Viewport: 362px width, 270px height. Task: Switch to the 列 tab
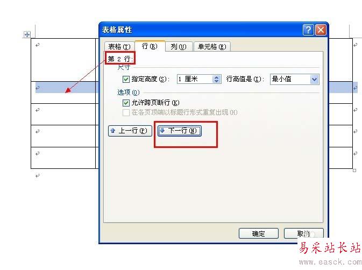[179, 47]
